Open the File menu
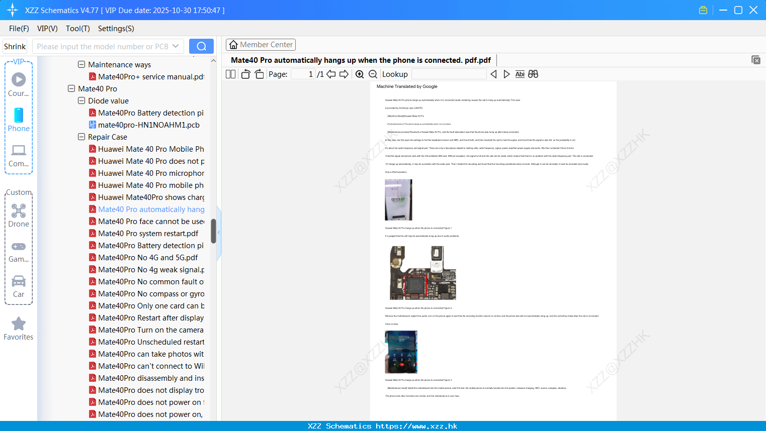The height and width of the screenshot is (431, 766). 19,28
